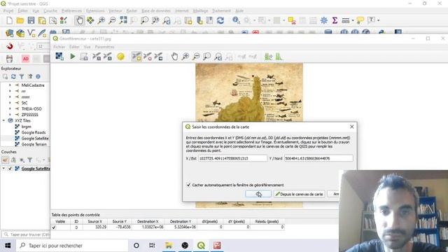
Task: Expand Google Satellite layer in Couches
Action: pyautogui.click(x=3, y=169)
